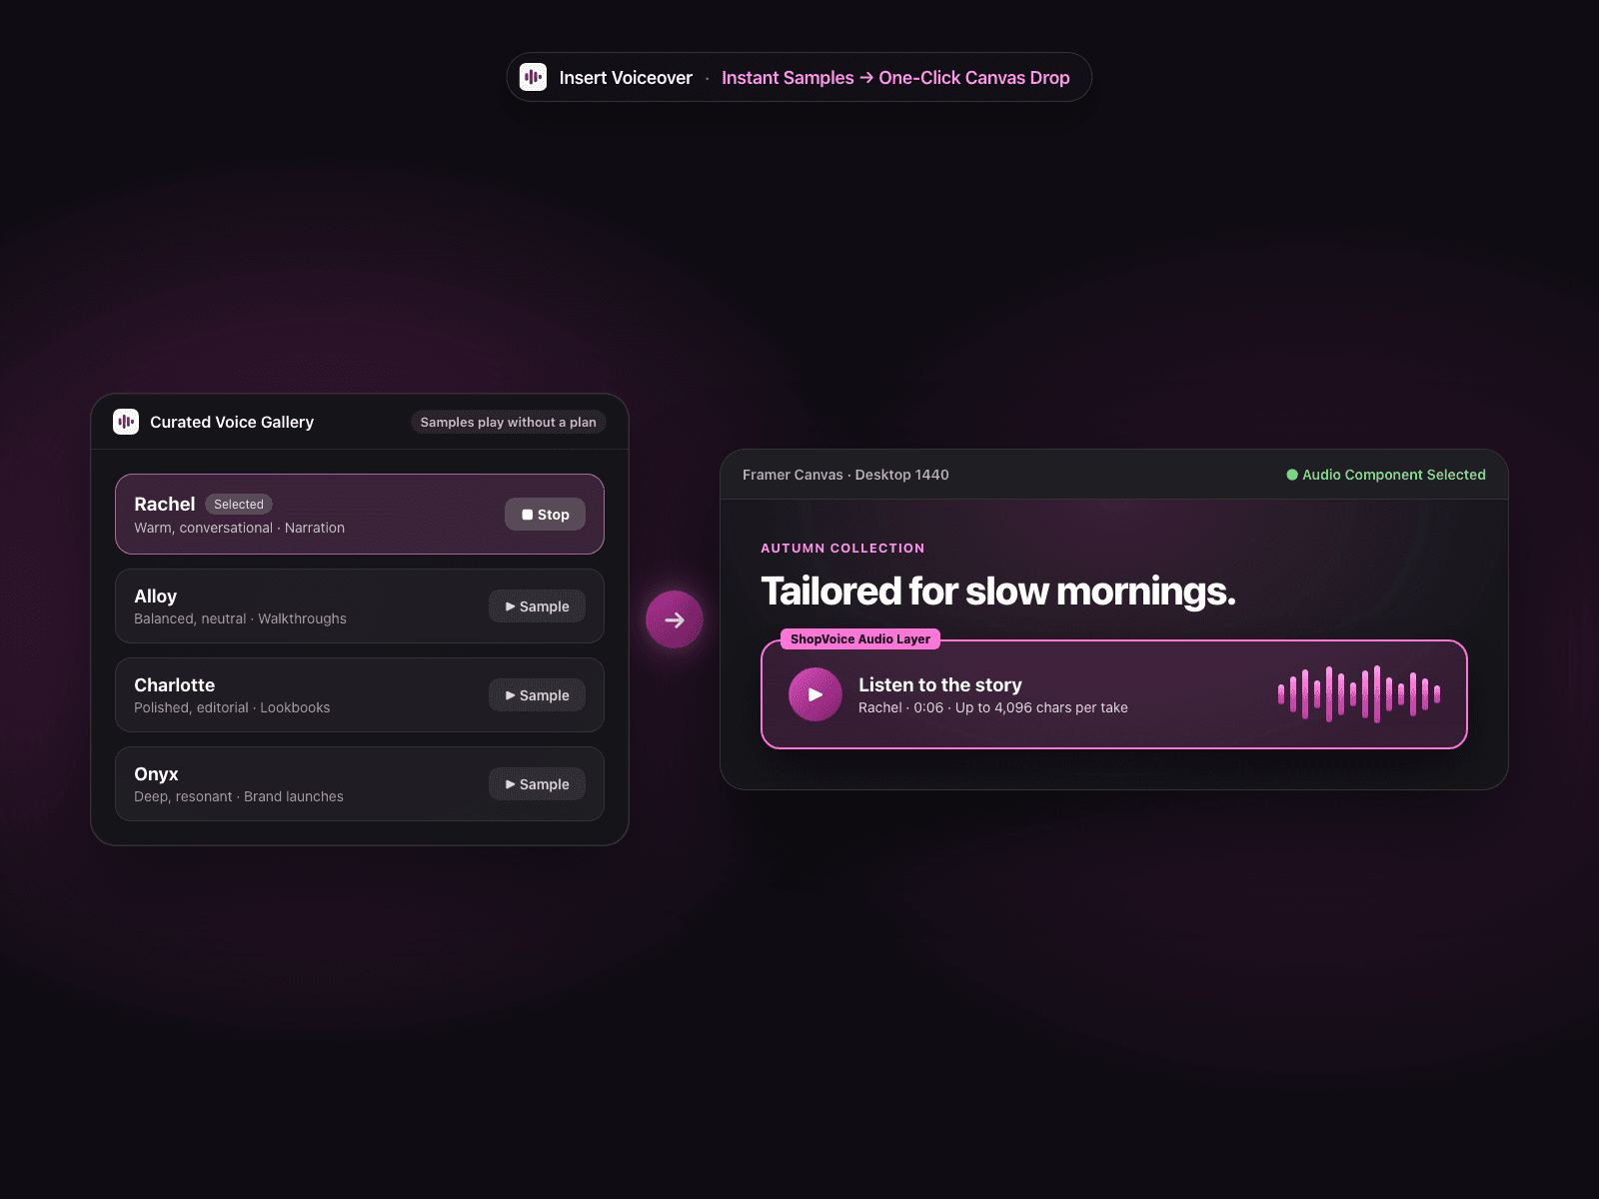The height and width of the screenshot is (1199, 1599).
Task: Click Balanced, neutral · Walkthroughs description
Action: 241,618
